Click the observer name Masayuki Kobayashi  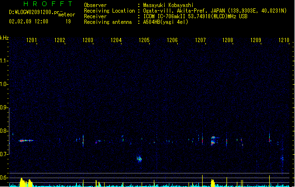[168, 5]
